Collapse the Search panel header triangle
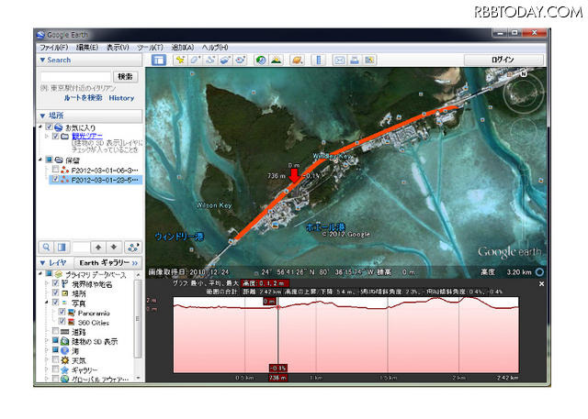Image resolution: width=588 pixels, height=419 pixels. coord(42,60)
